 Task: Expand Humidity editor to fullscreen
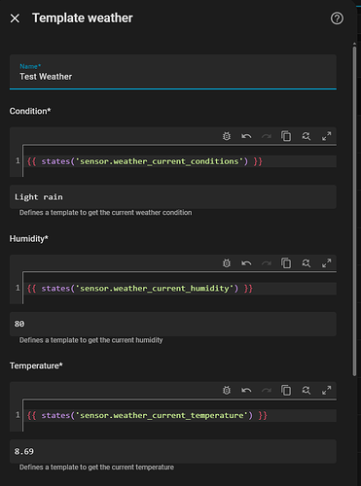click(x=326, y=263)
